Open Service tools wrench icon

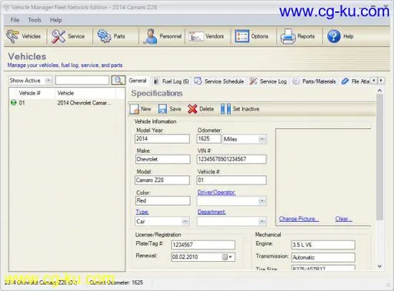[58, 36]
